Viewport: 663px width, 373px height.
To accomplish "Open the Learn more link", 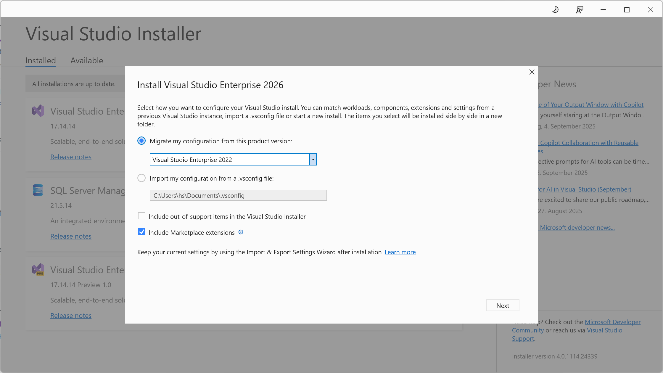I will click(400, 252).
